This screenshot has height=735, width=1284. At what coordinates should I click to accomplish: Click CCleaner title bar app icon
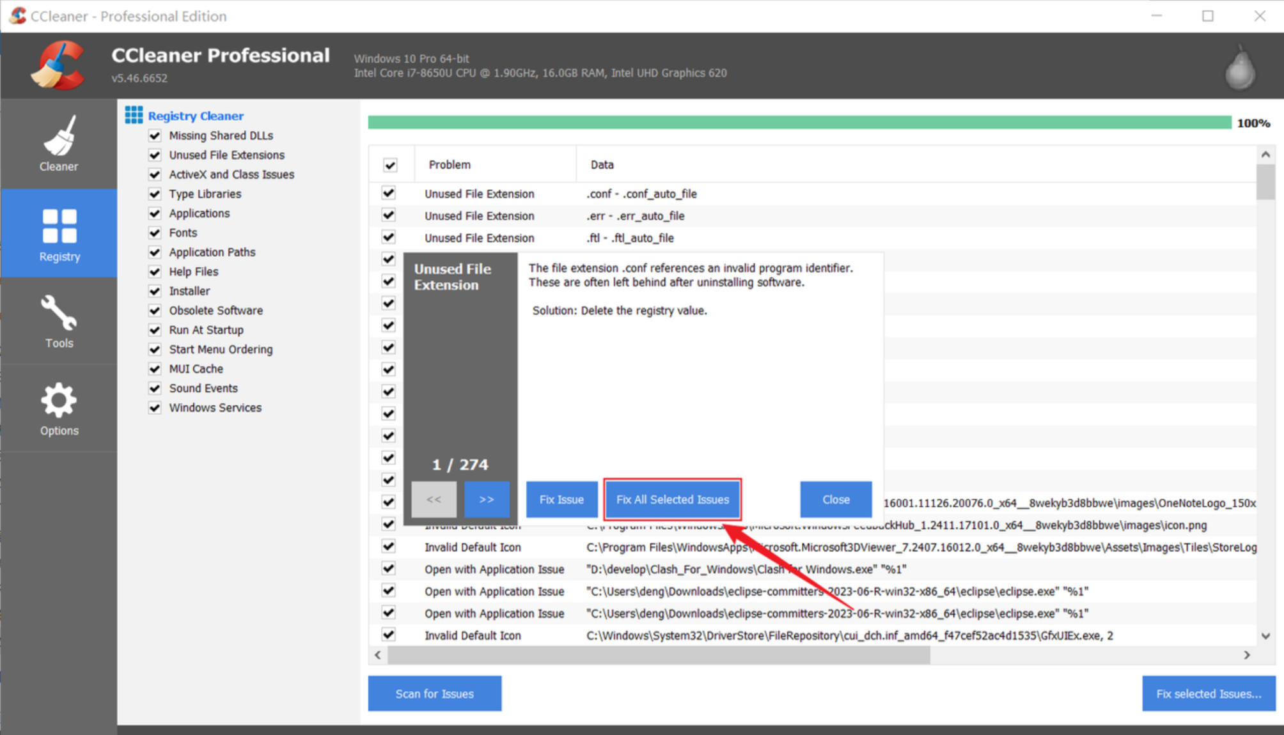18,15
